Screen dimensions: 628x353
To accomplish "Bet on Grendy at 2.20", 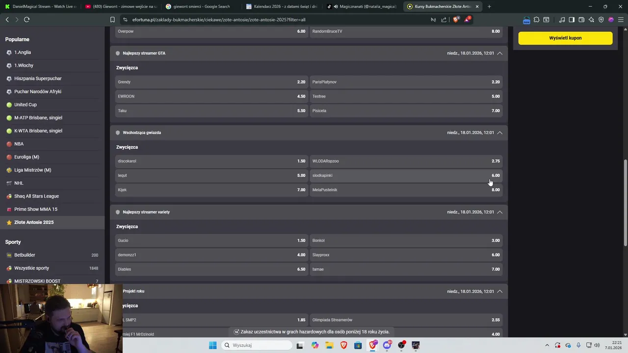I will pyautogui.click(x=211, y=82).
